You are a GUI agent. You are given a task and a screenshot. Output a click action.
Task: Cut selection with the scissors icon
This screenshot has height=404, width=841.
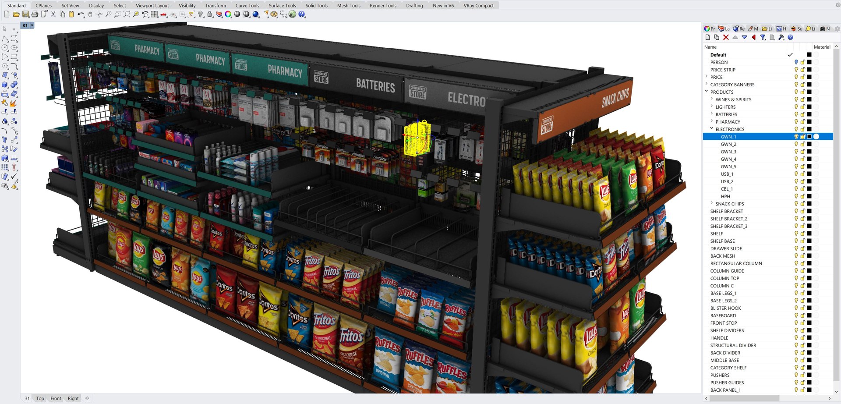click(53, 14)
